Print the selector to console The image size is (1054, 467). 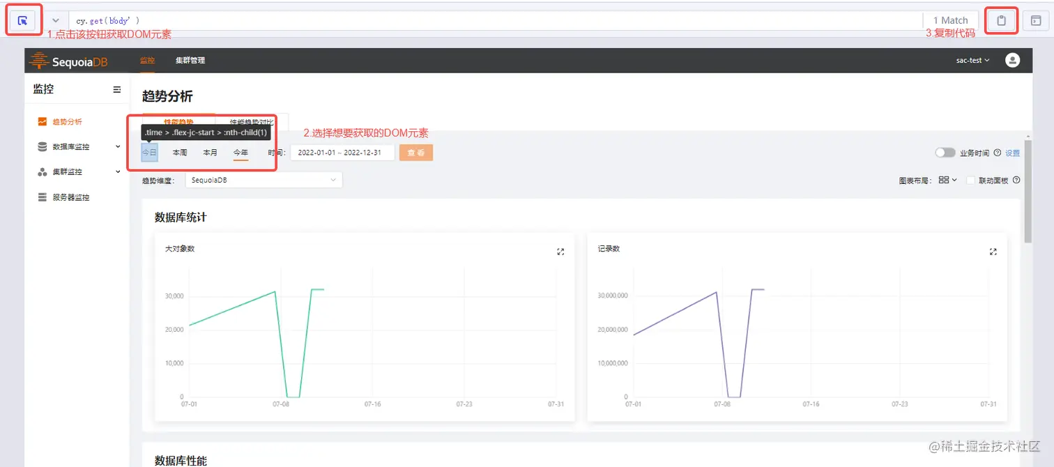pyautogui.click(x=1036, y=20)
